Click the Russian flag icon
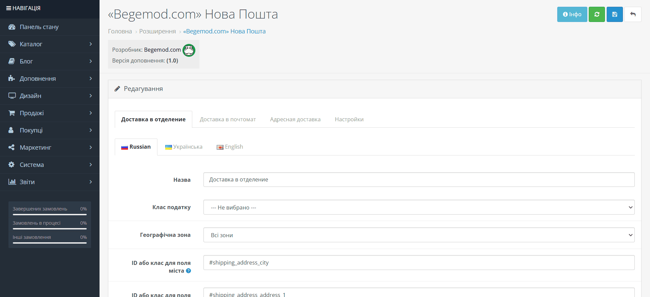This screenshot has height=297, width=650. [125, 147]
